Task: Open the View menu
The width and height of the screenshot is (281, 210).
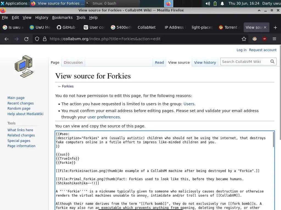Action: point(27,17)
